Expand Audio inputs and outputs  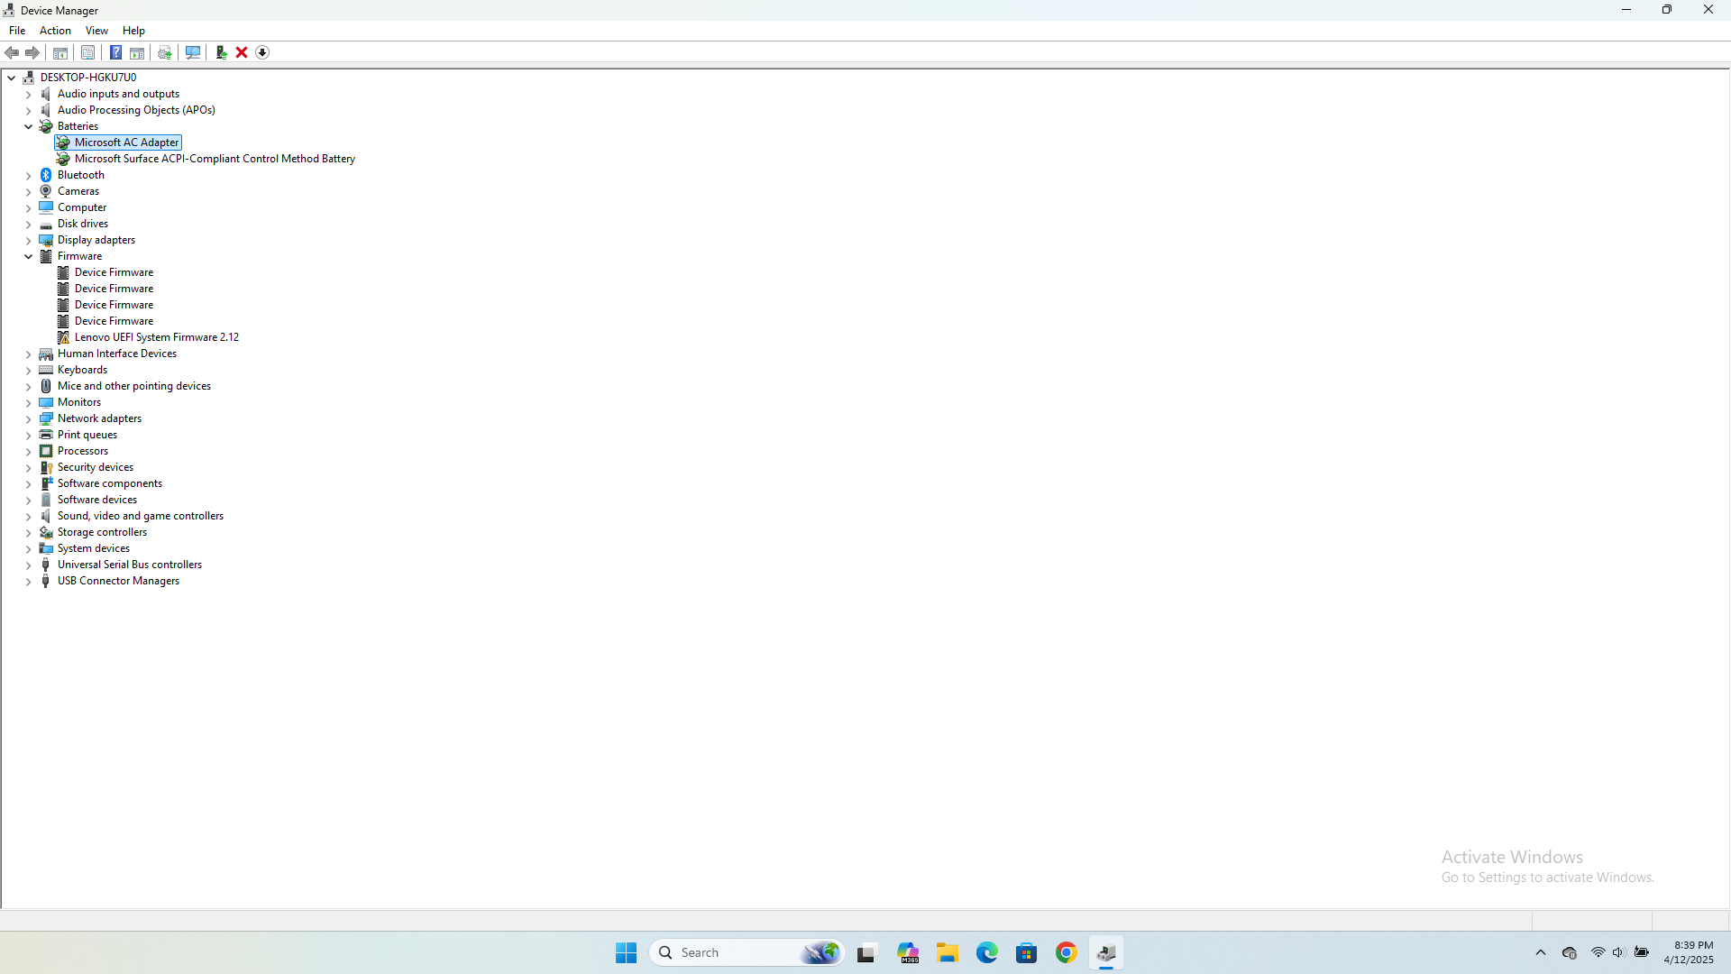tap(29, 94)
